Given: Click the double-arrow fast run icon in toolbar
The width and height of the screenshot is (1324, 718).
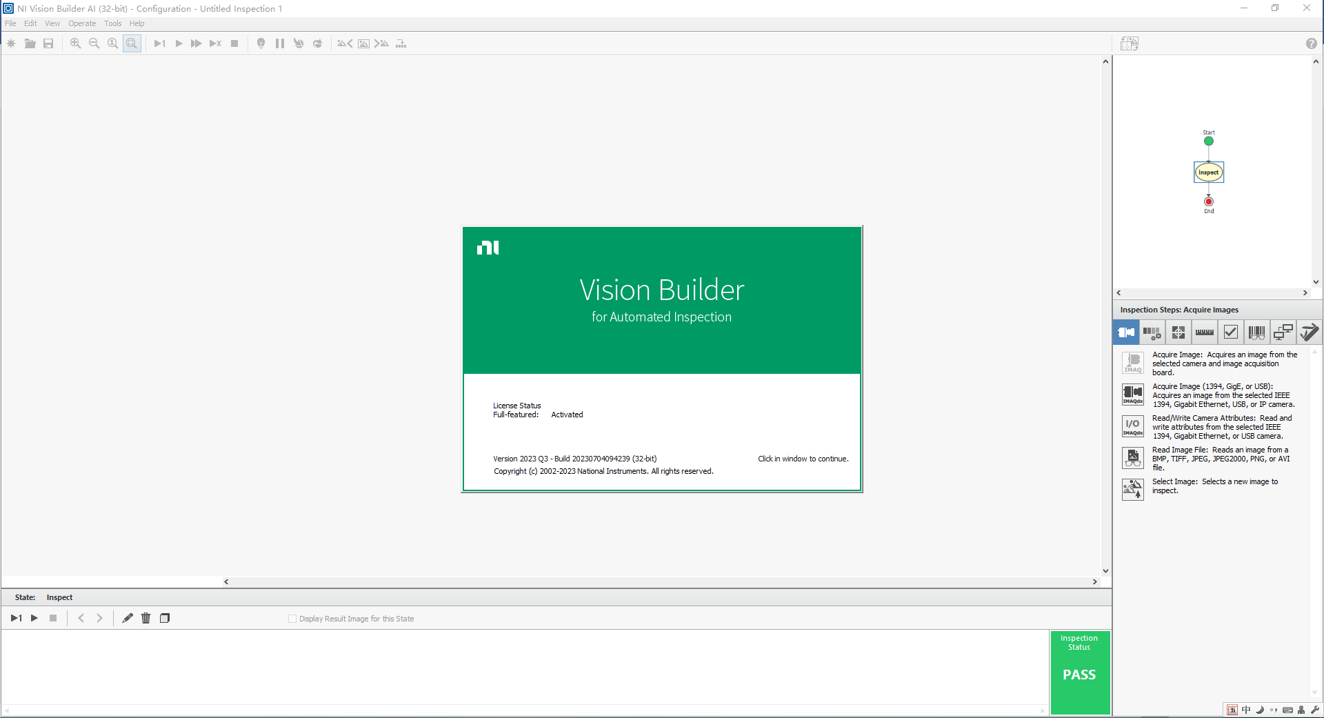Looking at the screenshot, I should click(197, 43).
